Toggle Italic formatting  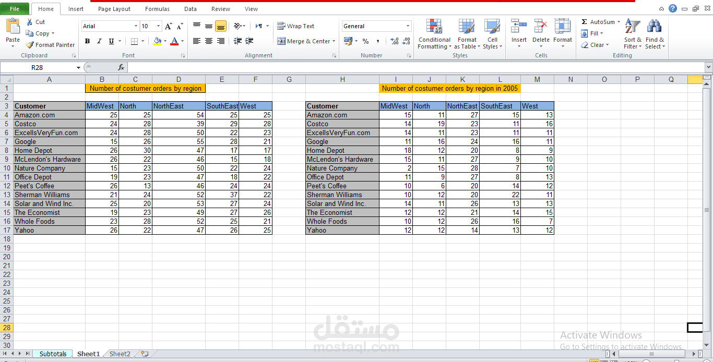99,41
